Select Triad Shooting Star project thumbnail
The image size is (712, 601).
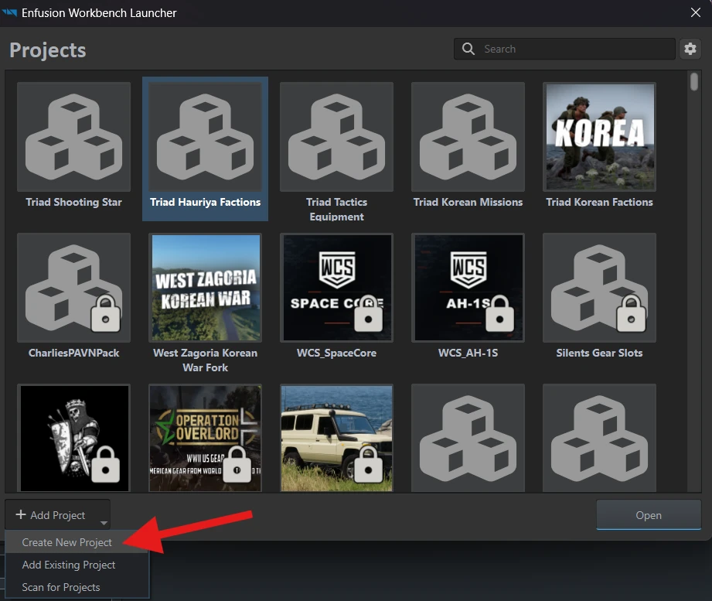tap(73, 137)
